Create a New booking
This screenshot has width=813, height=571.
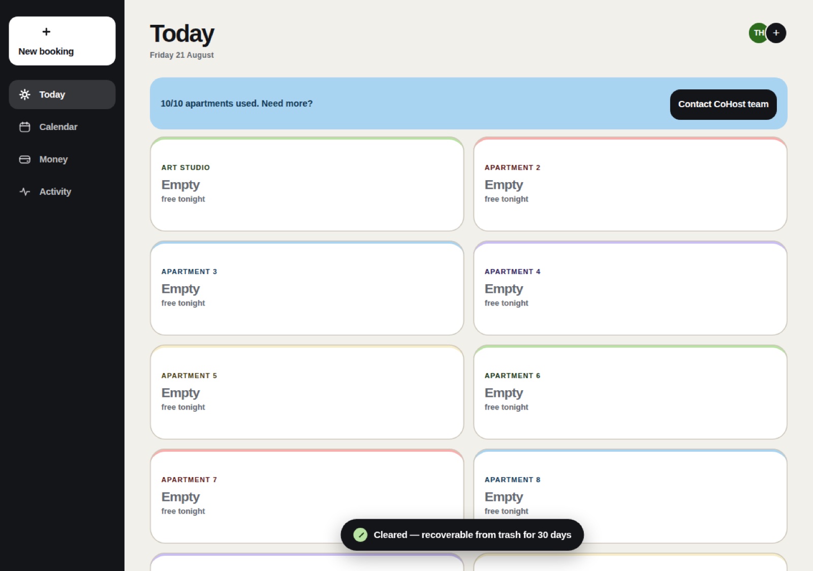pos(62,41)
